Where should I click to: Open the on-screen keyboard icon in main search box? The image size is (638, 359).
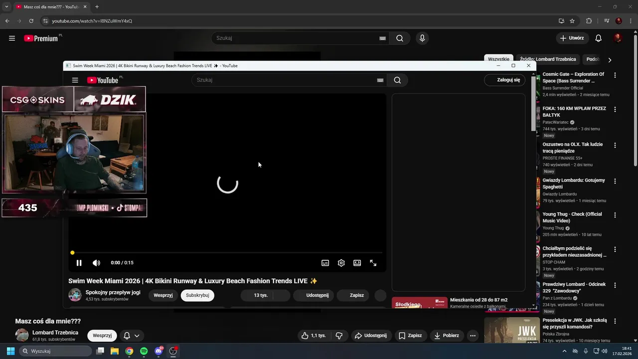tap(383, 38)
